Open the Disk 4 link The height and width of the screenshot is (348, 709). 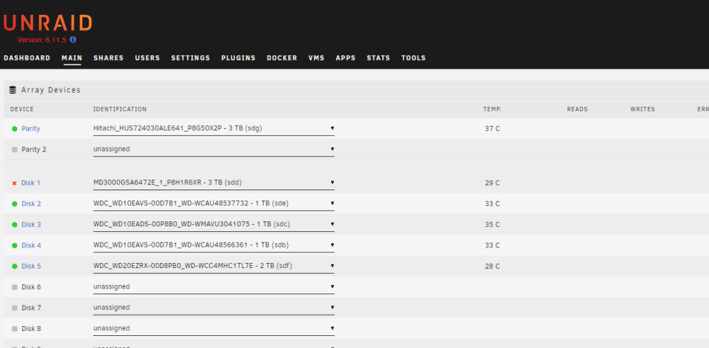pyautogui.click(x=31, y=245)
